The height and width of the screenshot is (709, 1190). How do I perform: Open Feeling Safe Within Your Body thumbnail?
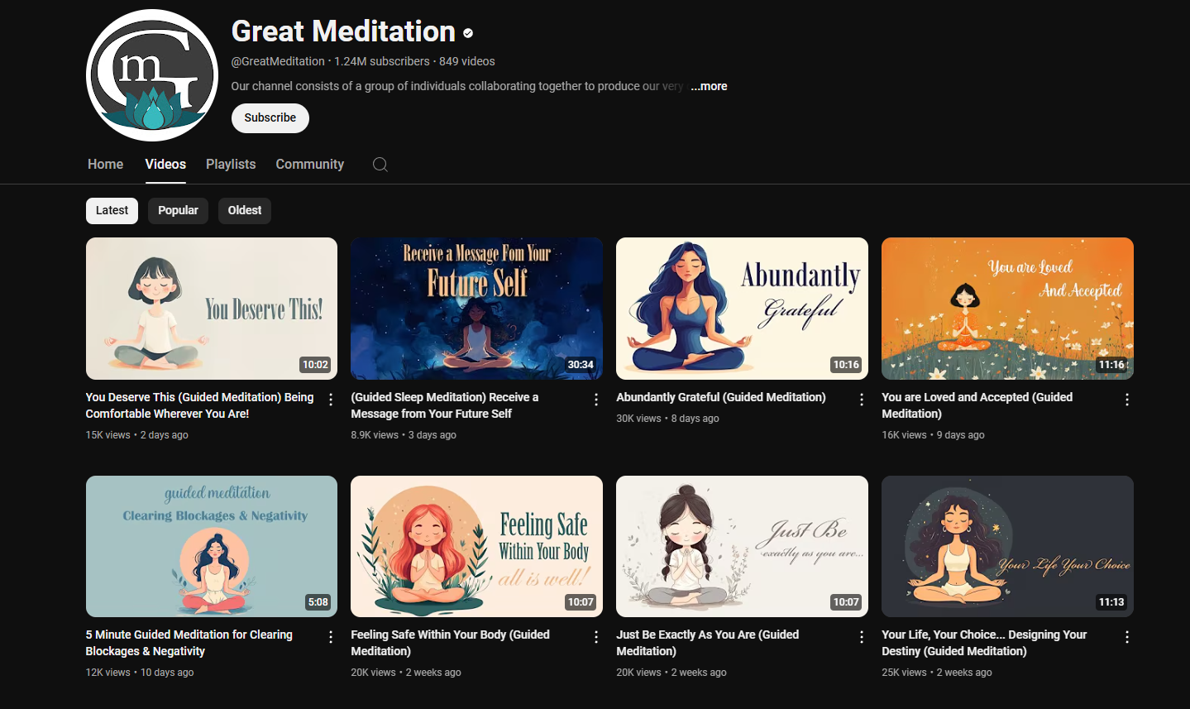tap(476, 546)
